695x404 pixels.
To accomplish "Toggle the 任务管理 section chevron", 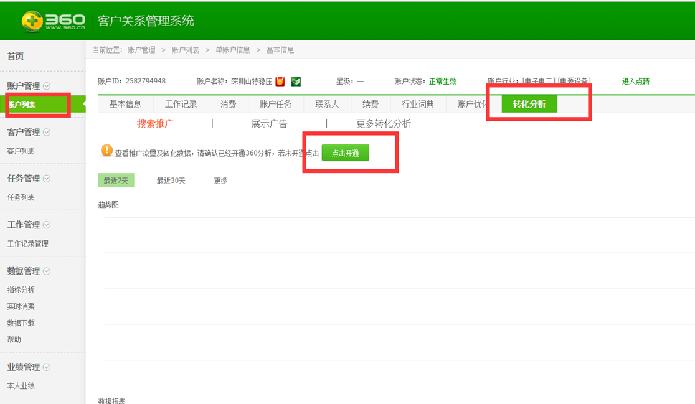I will (x=47, y=179).
